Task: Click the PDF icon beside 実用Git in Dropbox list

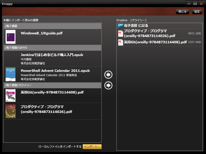Action: pos(120,42)
